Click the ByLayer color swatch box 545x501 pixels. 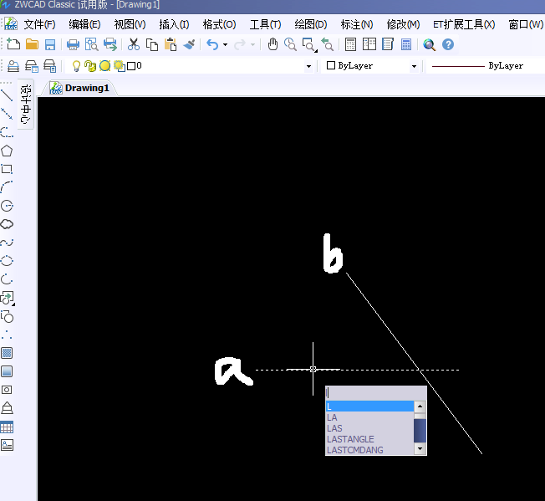[x=331, y=65]
